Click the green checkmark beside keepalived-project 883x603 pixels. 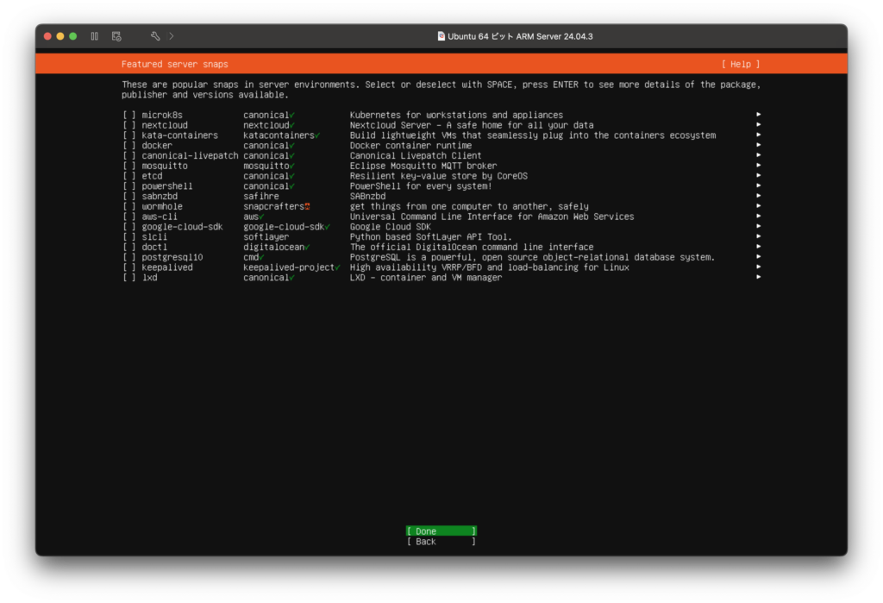coord(337,267)
